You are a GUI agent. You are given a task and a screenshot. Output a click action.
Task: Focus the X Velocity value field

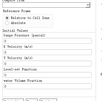tap(48, 52)
